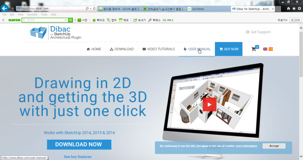Click the 메모 memo toolbar item
The width and height of the screenshot is (303, 160).
pos(124,20)
